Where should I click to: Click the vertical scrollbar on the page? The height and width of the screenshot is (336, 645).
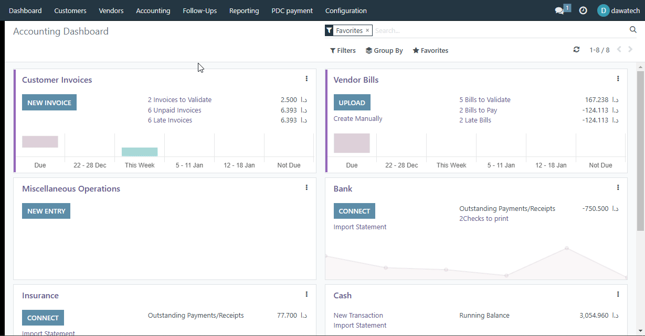click(640, 151)
